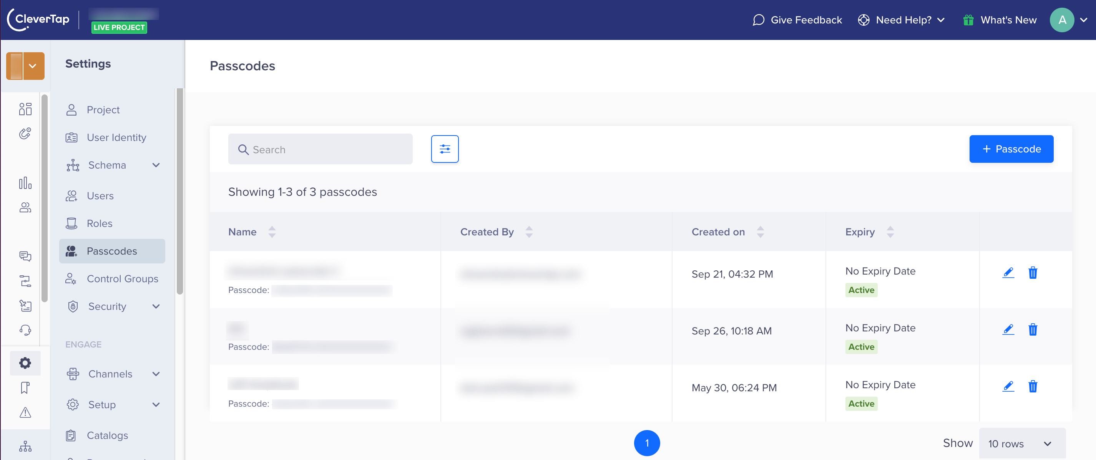Open the user avatar A menu
This screenshot has height=460, width=1096.
click(x=1062, y=20)
